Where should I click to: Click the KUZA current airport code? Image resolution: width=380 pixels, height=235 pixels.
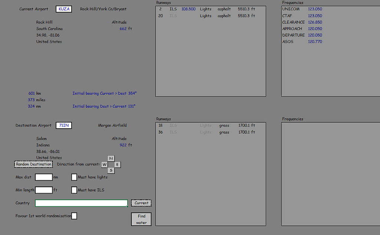[63, 9]
